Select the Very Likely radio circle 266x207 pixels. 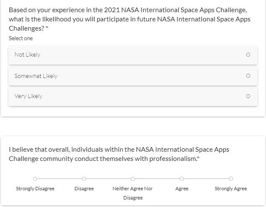[248, 96]
